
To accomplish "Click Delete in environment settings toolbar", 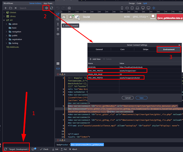I will tap(107, 59).
